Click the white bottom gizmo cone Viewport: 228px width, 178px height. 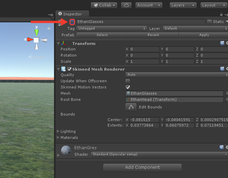click(x=37, y=46)
